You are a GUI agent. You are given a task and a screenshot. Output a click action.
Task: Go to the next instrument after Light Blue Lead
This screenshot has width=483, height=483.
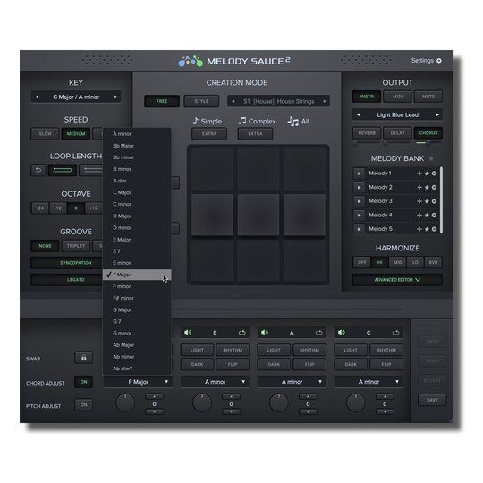[x=437, y=114]
